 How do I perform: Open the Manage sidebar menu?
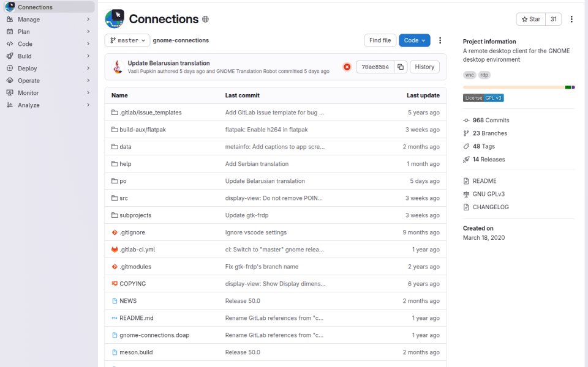(49, 19)
